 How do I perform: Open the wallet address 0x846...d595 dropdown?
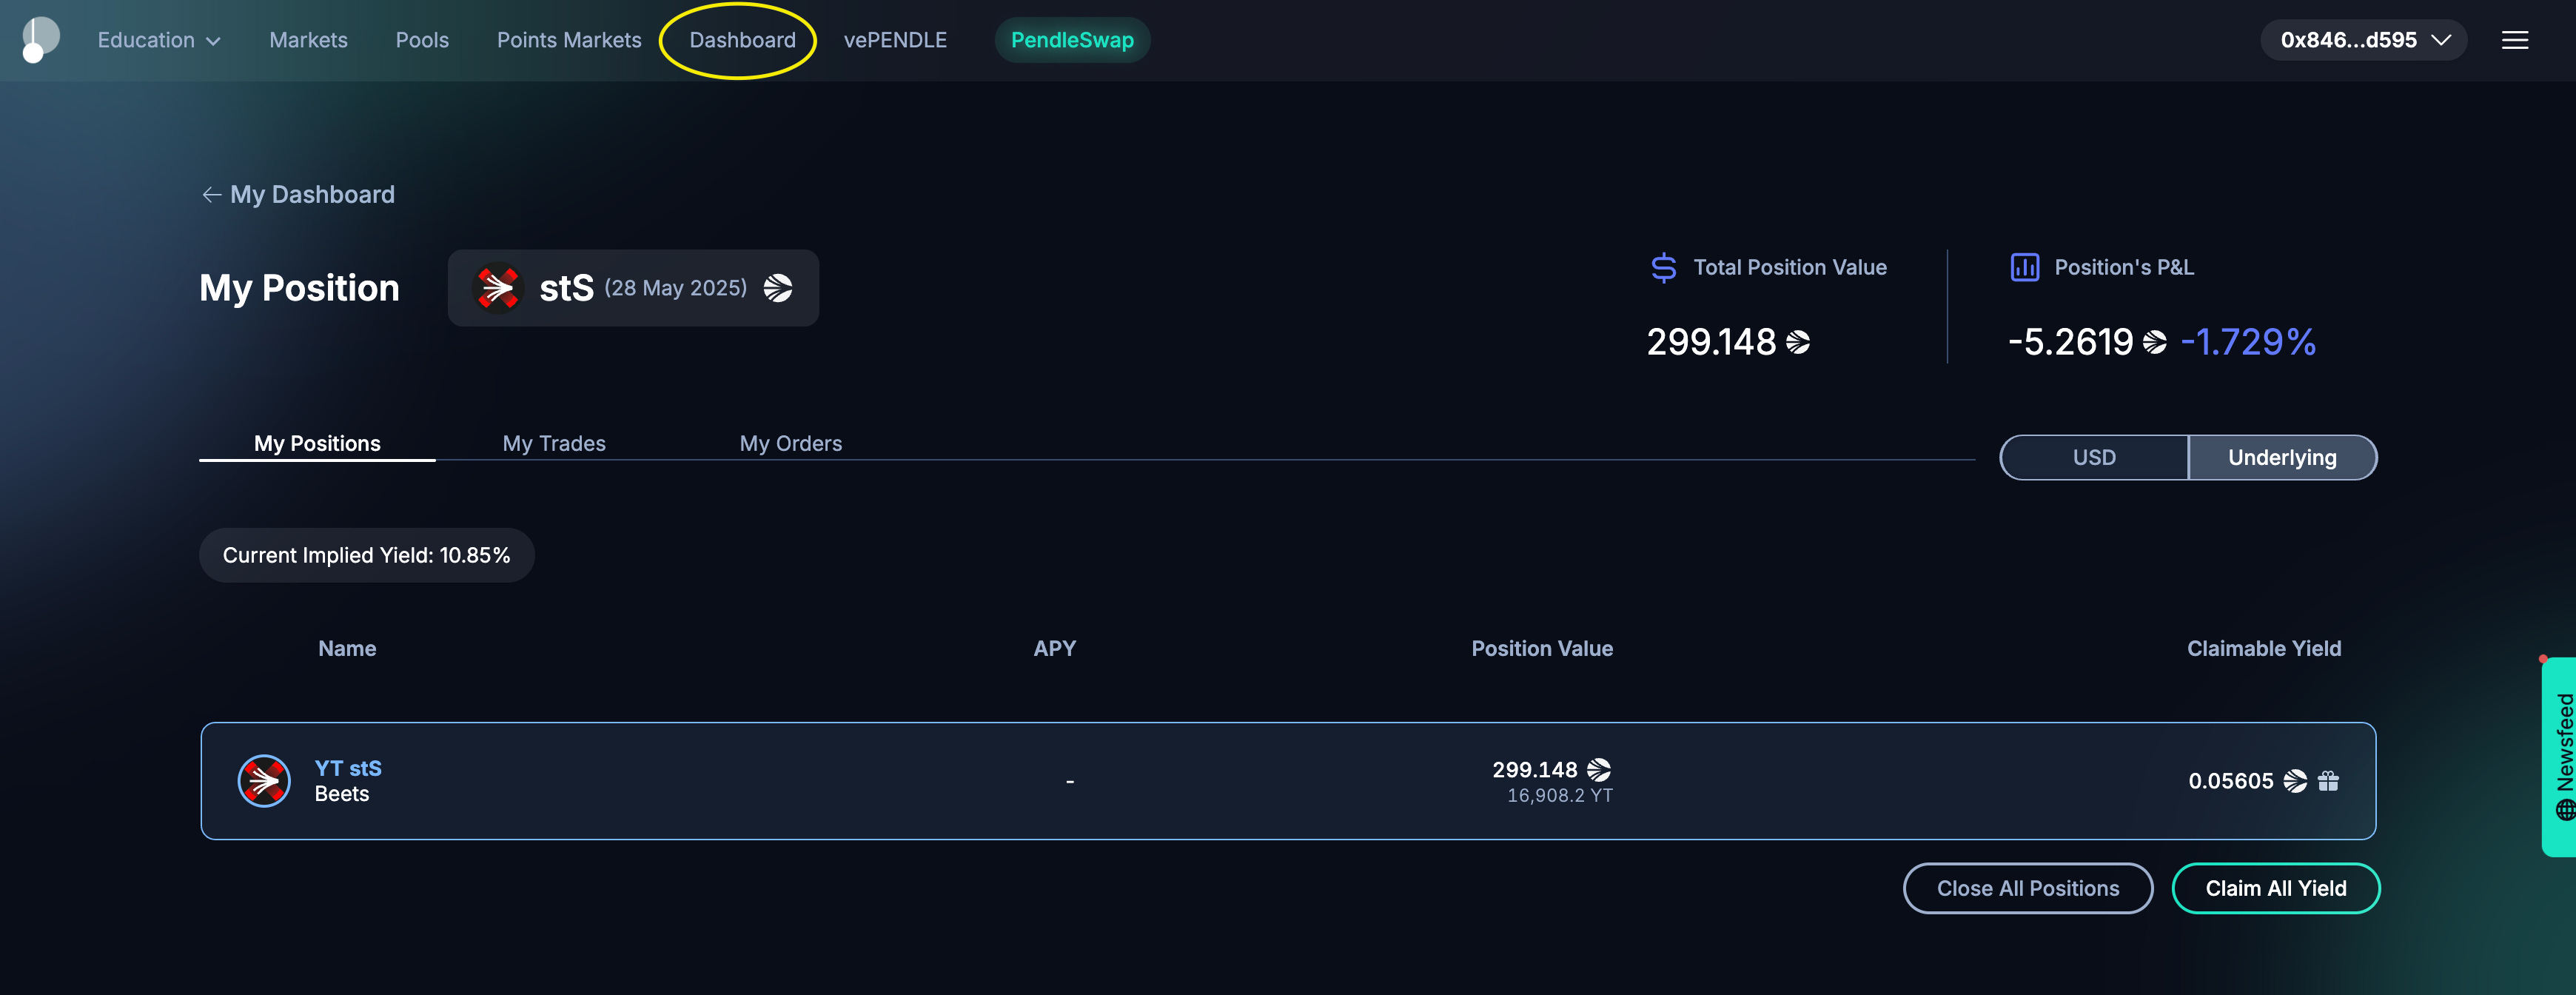(x=2363, y=40)
